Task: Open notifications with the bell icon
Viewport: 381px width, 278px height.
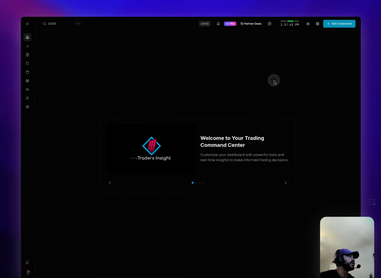Action: pyautogui.click(x=218, y=23)
